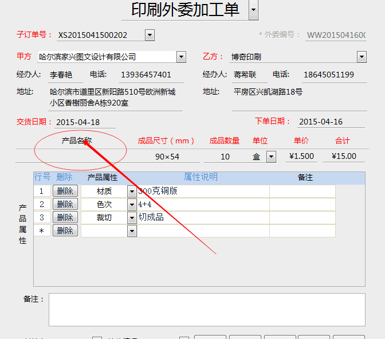
Task: Click the 成品尺寸 size field showing 90×54
Action: pyautogui.click(x=167, y=157)
